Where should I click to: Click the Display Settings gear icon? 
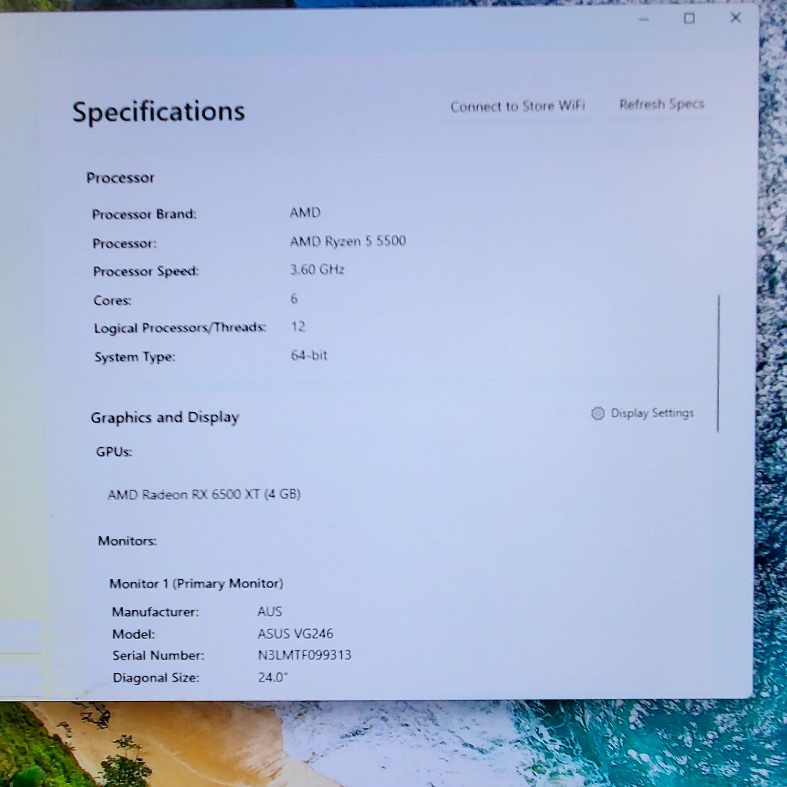click(x=598, y=413)
